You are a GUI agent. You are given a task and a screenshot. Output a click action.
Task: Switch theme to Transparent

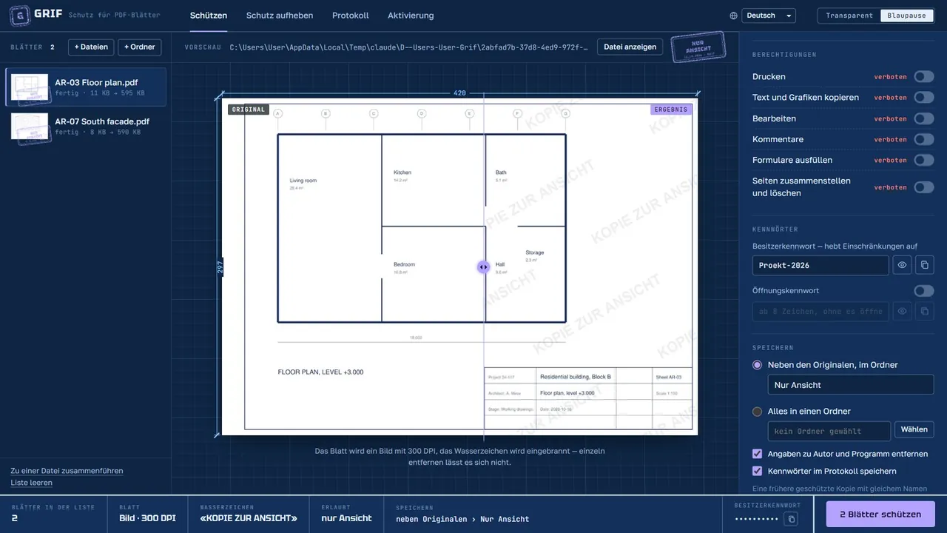pyautogui.click(x=849, y=16)
